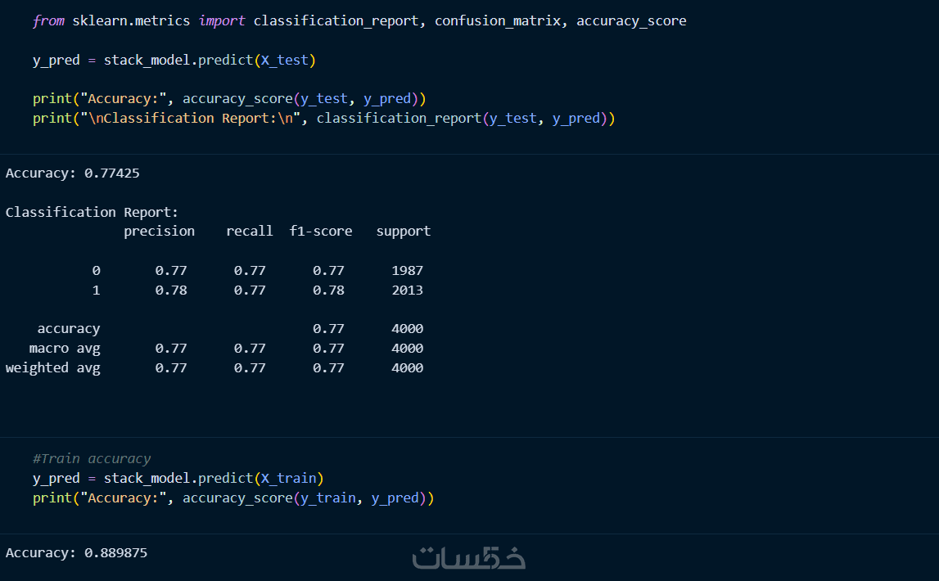Click the support value 1987
The height and width of the screenshot is (581, 939).
pyautogui.click(x=407, y=270)
